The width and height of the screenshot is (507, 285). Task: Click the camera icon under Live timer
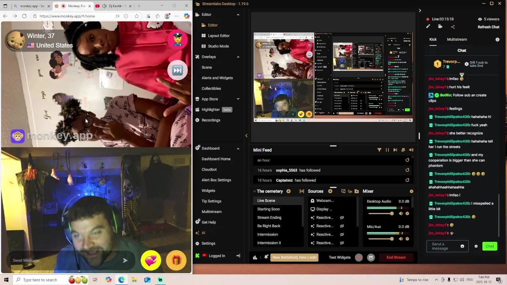[x=440, y=27]
